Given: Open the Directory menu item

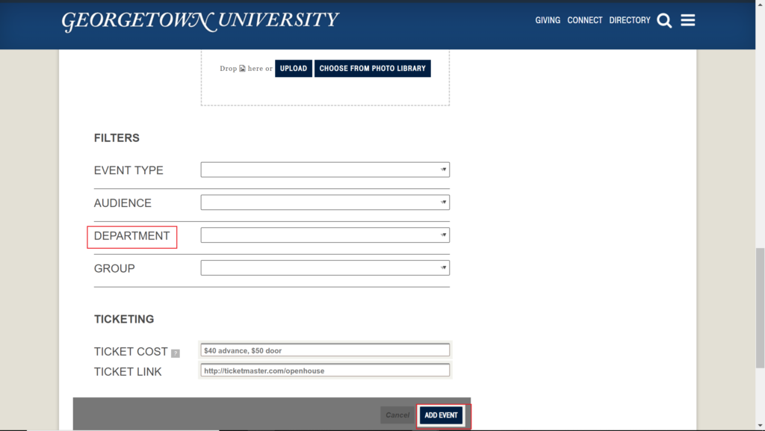Looking at the screenshot, I should [630, 20].
